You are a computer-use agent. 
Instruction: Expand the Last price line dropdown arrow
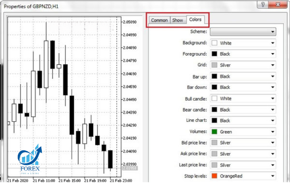(273, 165)
